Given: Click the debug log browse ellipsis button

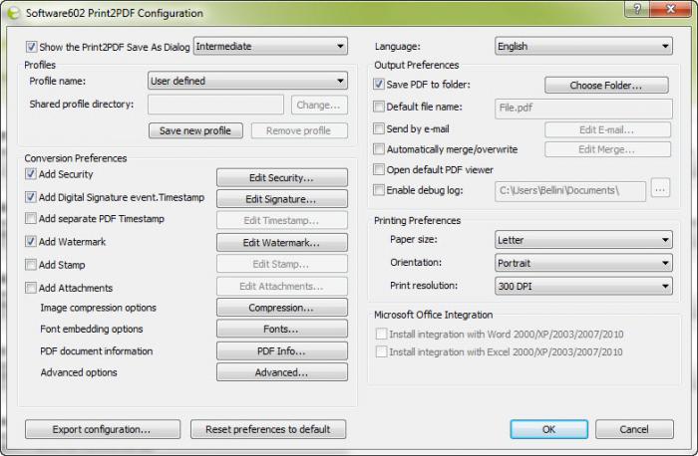Looking at the screenshot, I should (660, 188).
